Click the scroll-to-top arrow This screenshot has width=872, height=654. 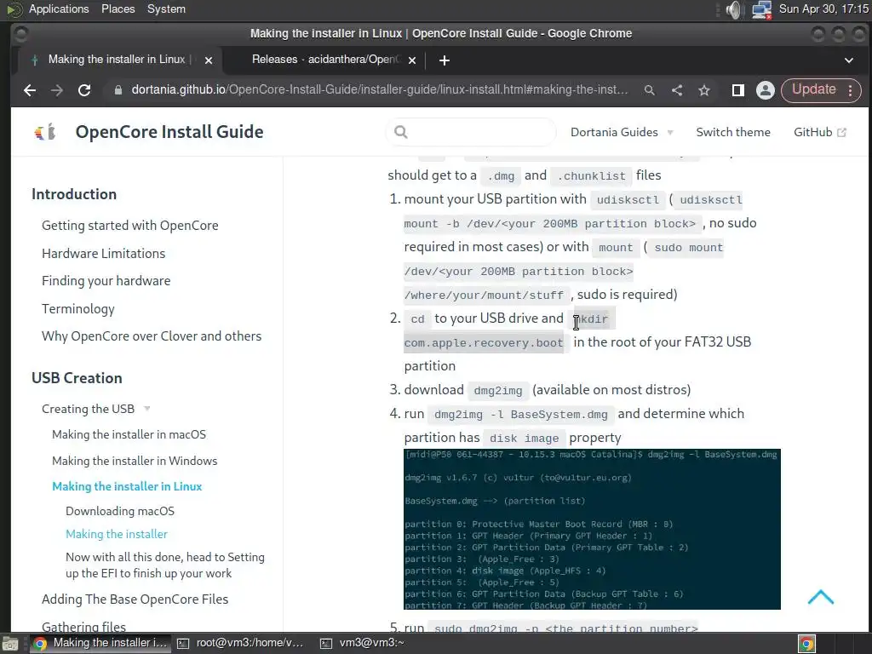[821, 597]
